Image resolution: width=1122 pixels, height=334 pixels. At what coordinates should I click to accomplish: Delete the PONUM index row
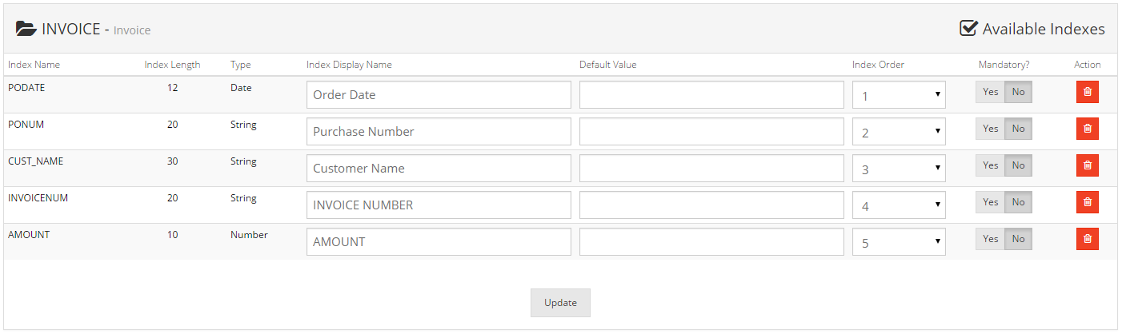pos(1087,129)
